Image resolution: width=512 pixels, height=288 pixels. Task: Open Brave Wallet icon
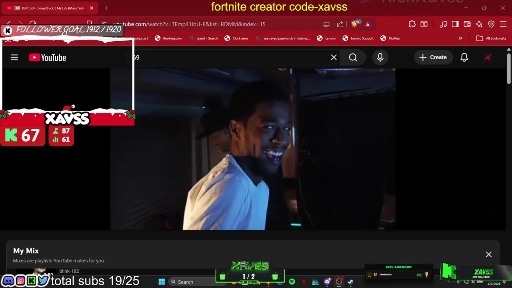(x=467, y=24)
